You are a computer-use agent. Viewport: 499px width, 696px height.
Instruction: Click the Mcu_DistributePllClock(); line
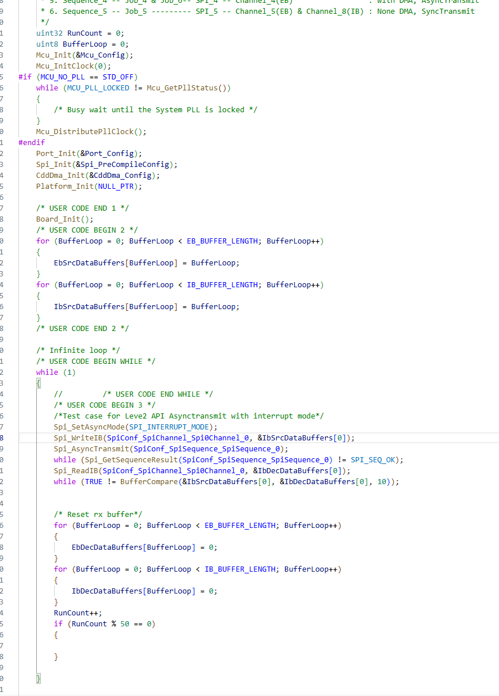(91, 131)
